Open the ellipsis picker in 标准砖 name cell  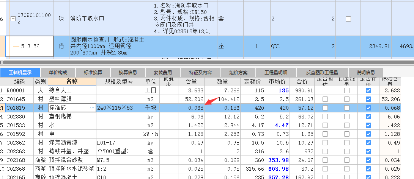point(92,108)
